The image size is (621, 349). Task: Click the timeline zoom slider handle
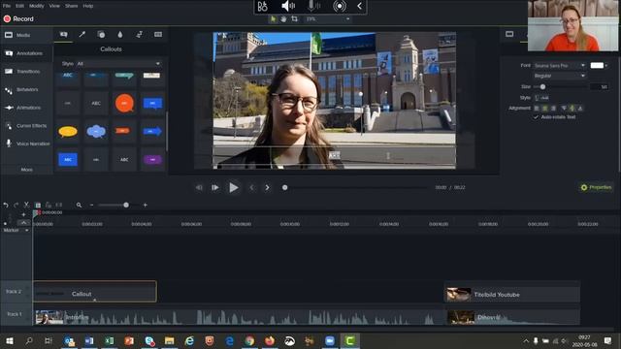pyautogui.click(x=126, y=205)
